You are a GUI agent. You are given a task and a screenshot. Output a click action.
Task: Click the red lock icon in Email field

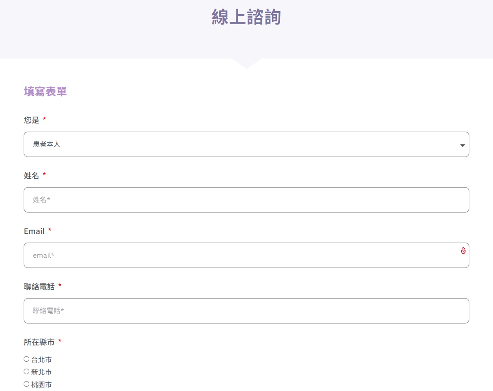(463, 251)
